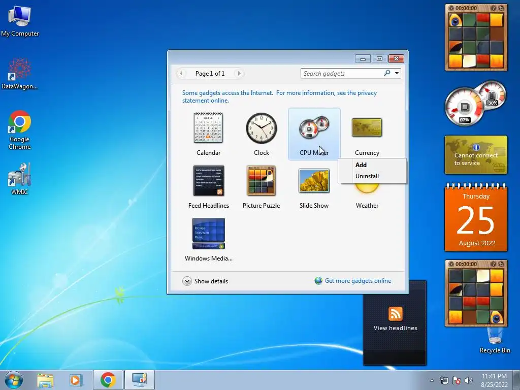
Task: Open Windows Media Player in the taskbar
Action: point(76,380)
